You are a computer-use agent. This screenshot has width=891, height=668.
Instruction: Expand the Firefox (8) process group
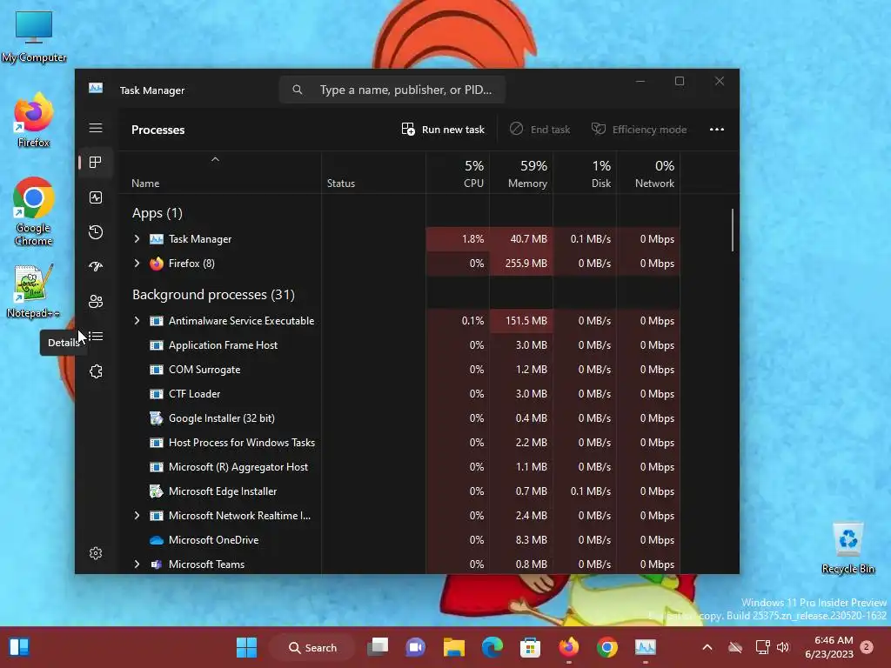[x=137, y=263]
